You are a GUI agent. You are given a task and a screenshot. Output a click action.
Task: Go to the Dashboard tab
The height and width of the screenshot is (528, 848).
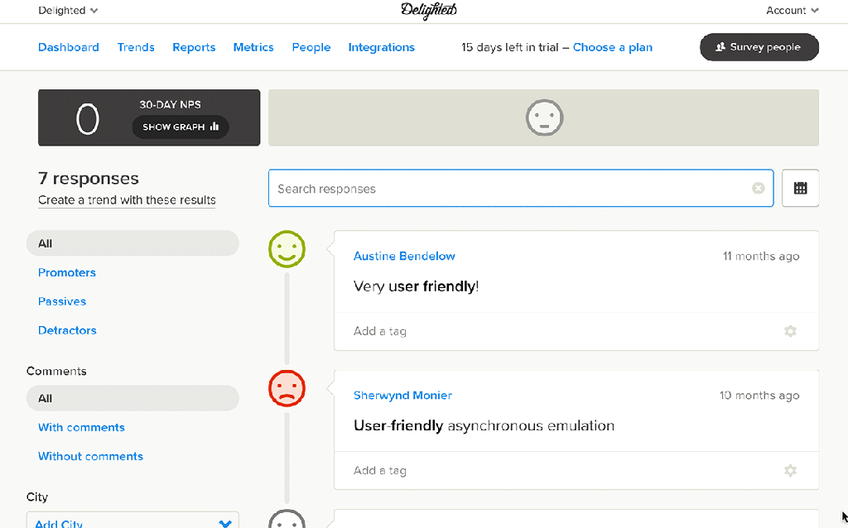point(69,47)
